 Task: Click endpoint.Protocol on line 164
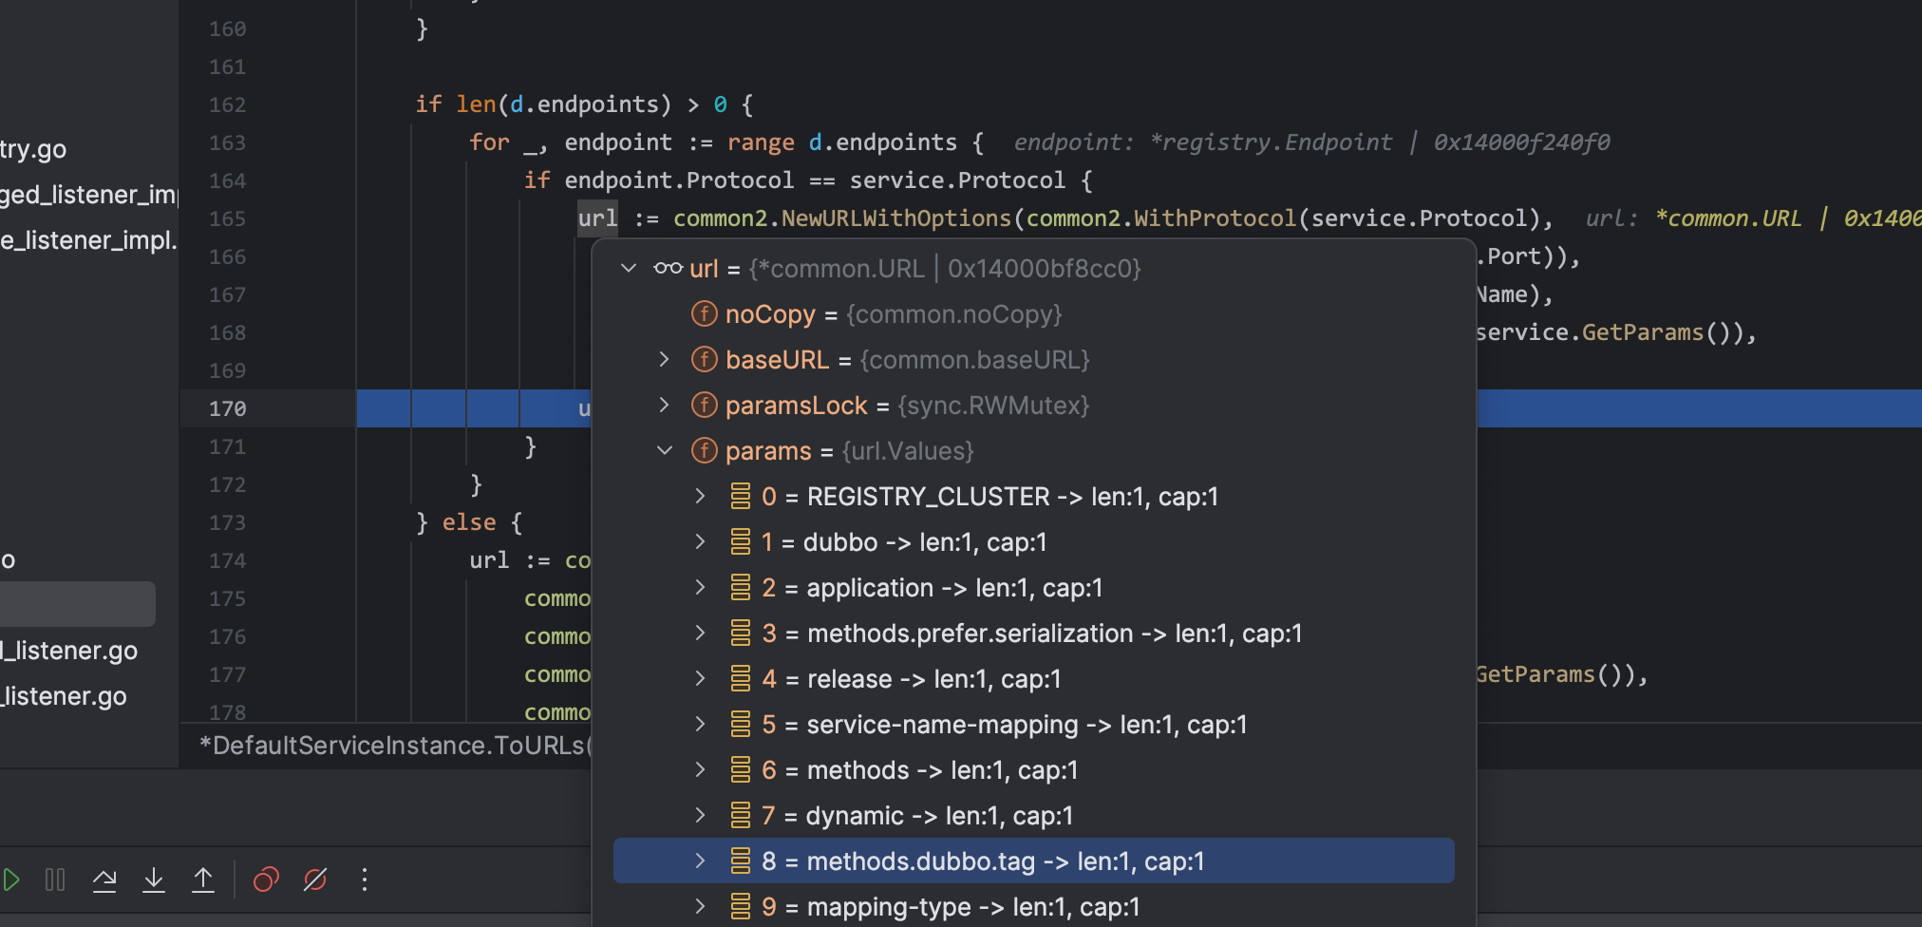679,180
